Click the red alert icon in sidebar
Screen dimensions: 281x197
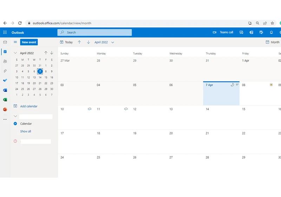15,141
